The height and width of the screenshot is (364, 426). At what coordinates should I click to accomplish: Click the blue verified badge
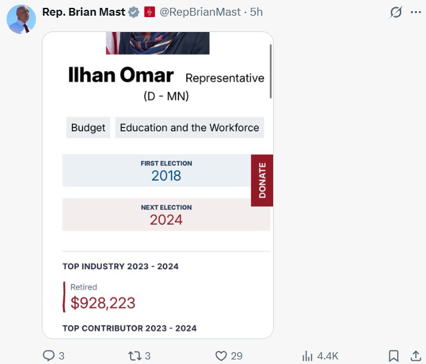tap(134, 12)
